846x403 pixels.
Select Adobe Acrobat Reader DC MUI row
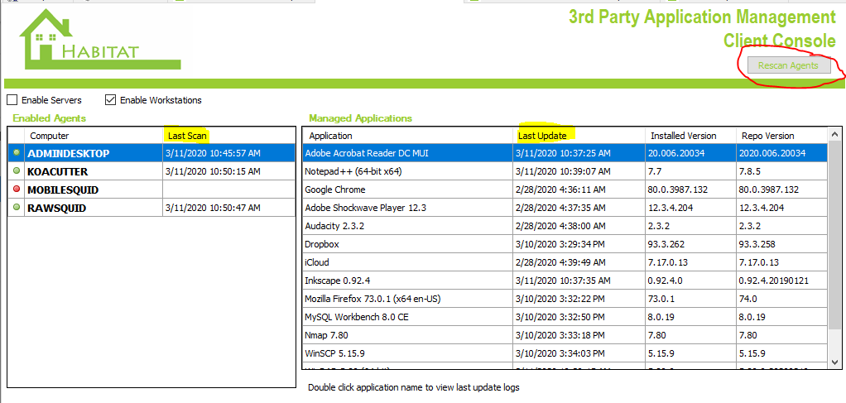(x=565, y=153)
